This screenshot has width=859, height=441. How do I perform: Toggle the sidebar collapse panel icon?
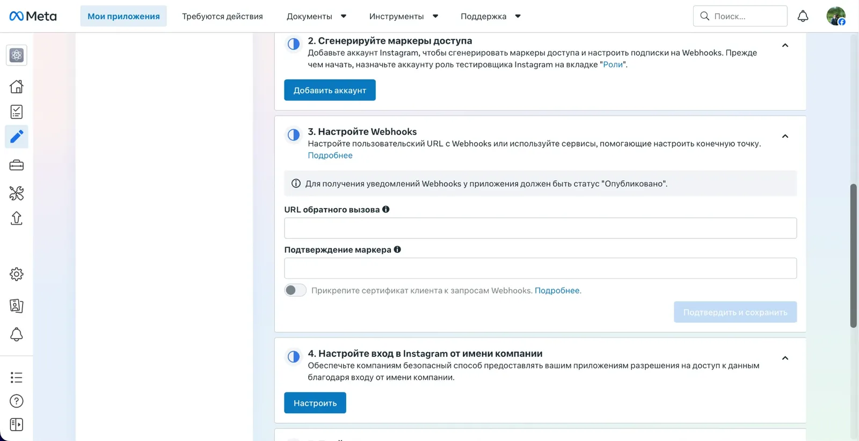17,425
